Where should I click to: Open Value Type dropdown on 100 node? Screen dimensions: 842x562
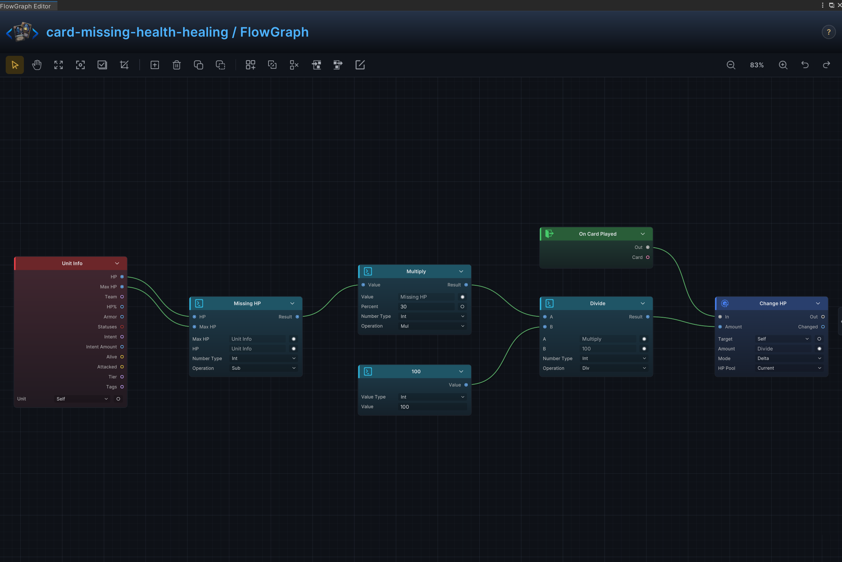[x=432, y=397]
